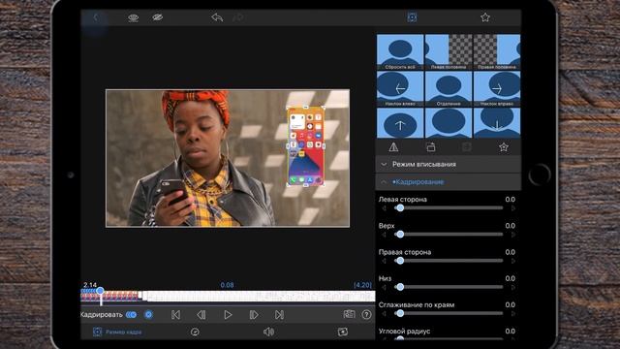Open the frame fit icon in the top bar

412,17
